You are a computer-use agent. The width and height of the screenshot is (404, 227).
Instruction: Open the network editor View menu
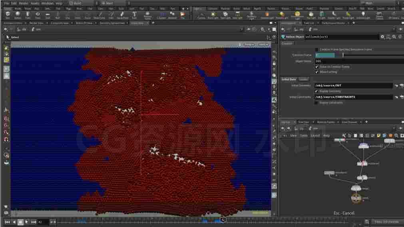293,135
